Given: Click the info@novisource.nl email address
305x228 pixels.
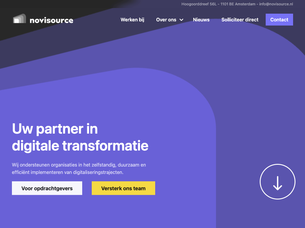Looking at the screenshot, I should (276, 4).
